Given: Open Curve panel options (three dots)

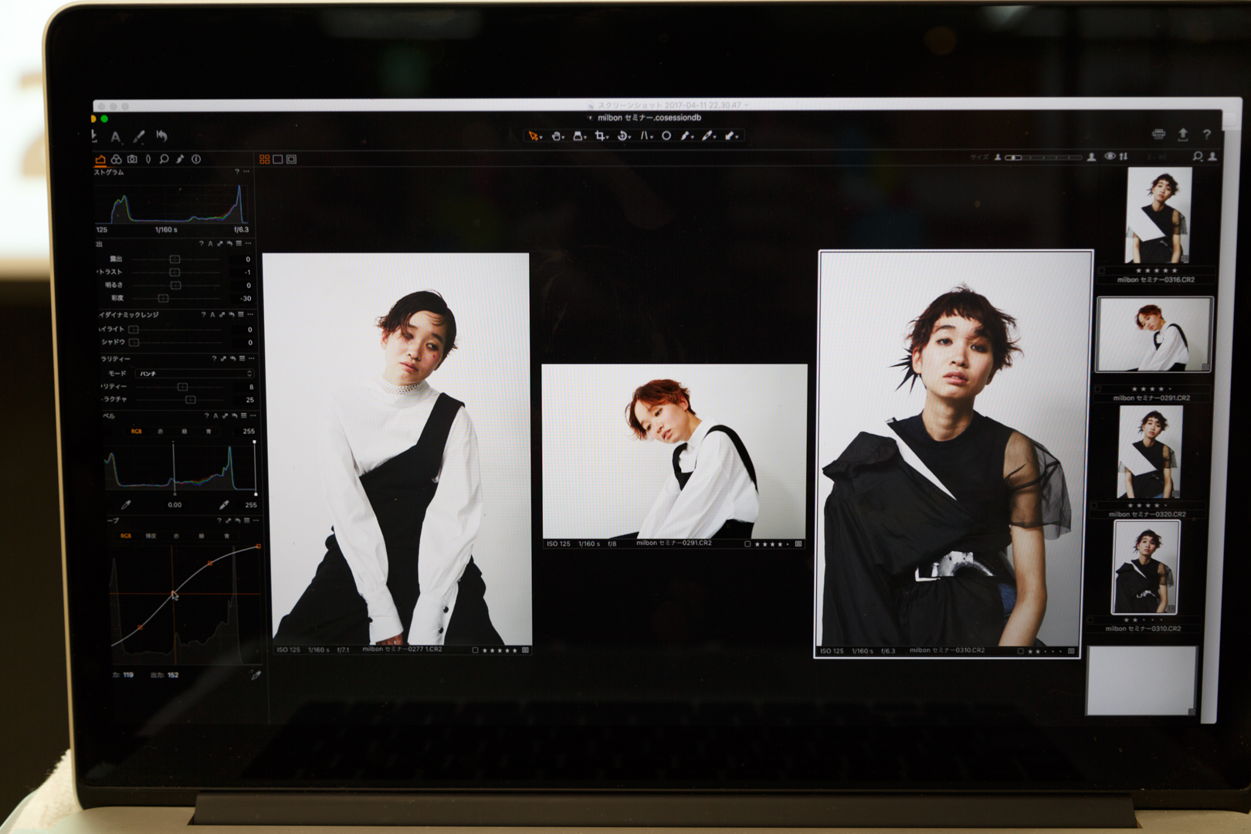Looking at the screenshot, I should (256, 520).
